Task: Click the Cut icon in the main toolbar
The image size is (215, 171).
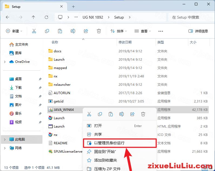Action: (34, 31)
